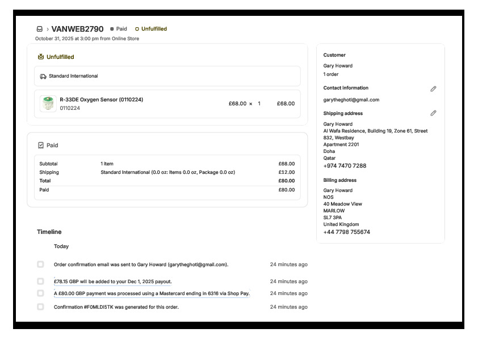Image resolution: width=478 pixels, height=337 pixels.
Task: Click the shipping phone number +974 7470 7288
Action: [345, 166]
